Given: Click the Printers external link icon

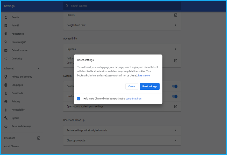Looking at the screenshot, I should (x=175, y=15).
